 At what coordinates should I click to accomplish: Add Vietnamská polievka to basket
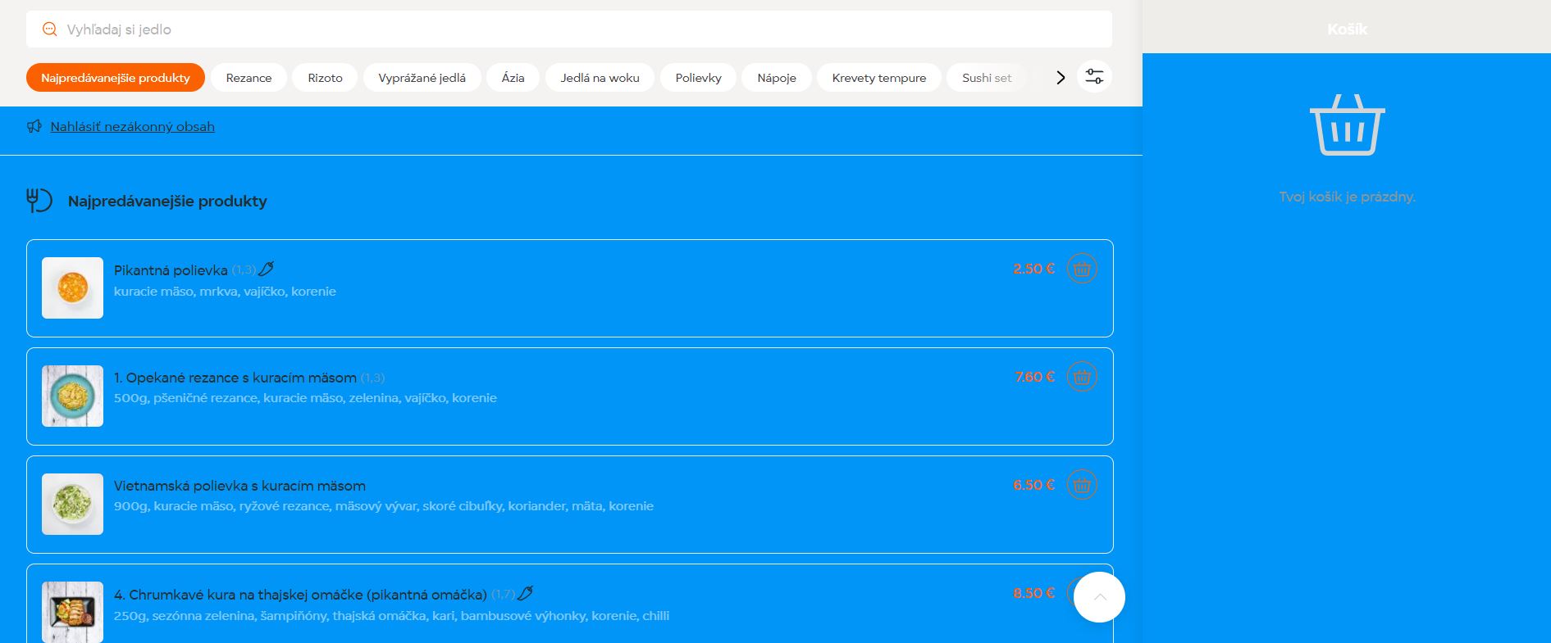[1081, 485]
